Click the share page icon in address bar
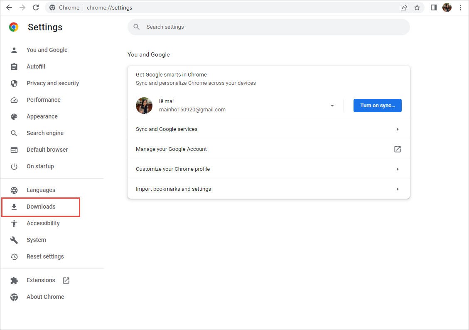Screen dimensions: 469x330 click(404, 7)
